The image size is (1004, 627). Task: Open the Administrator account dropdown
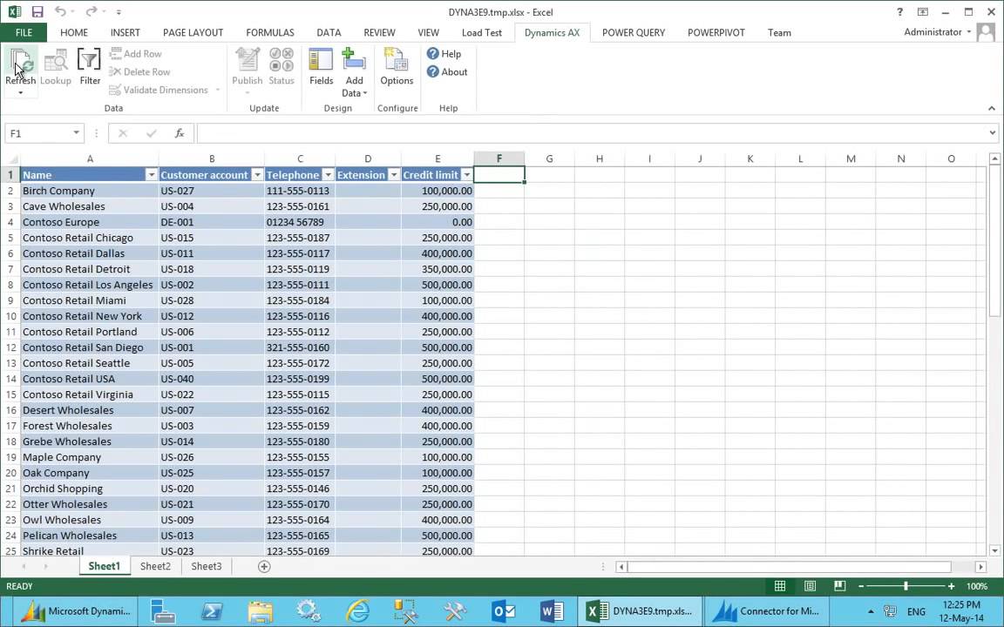pyautogui.click(x=938, y=32)
